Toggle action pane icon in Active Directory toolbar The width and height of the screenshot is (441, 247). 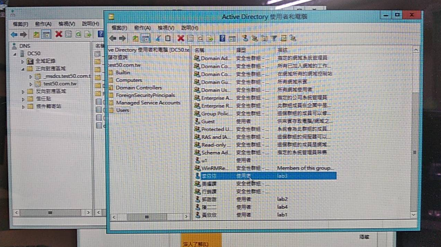click(x=232, y=38)
